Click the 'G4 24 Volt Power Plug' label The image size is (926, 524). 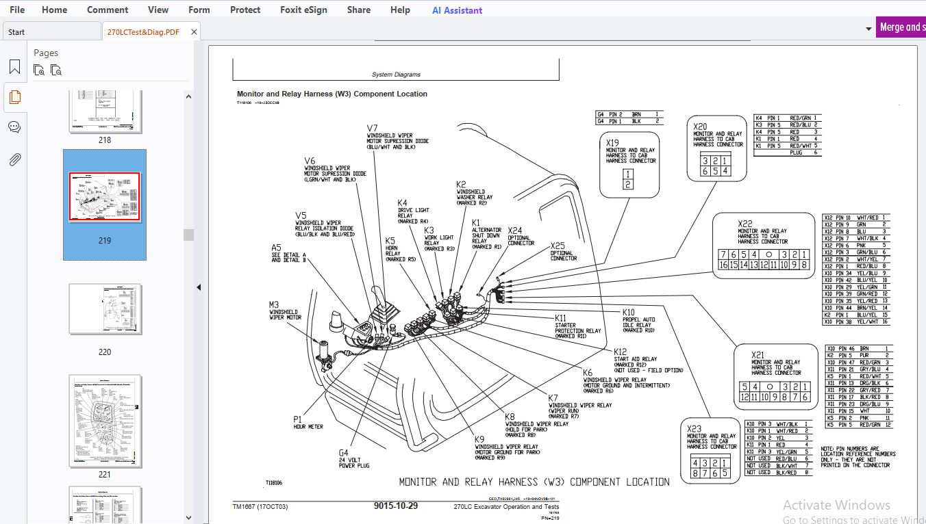coord(354,458)
